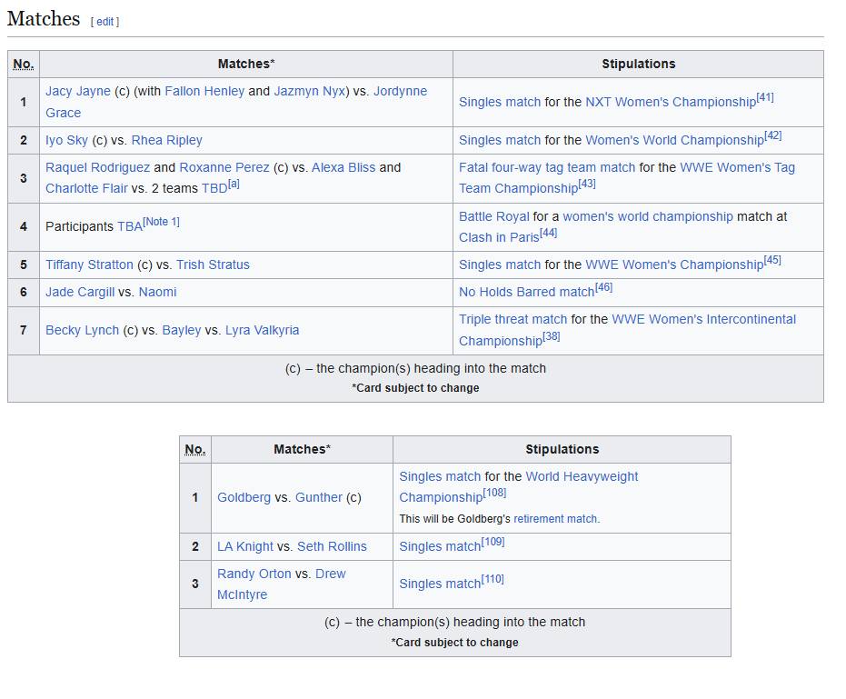Open the Seth Rollins link
The width and height of the screenshot is (846, 699).
coord(332,547)
